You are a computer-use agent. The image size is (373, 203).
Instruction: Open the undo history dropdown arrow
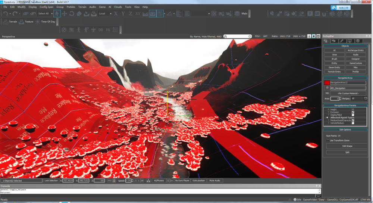[x=10, y=13]
